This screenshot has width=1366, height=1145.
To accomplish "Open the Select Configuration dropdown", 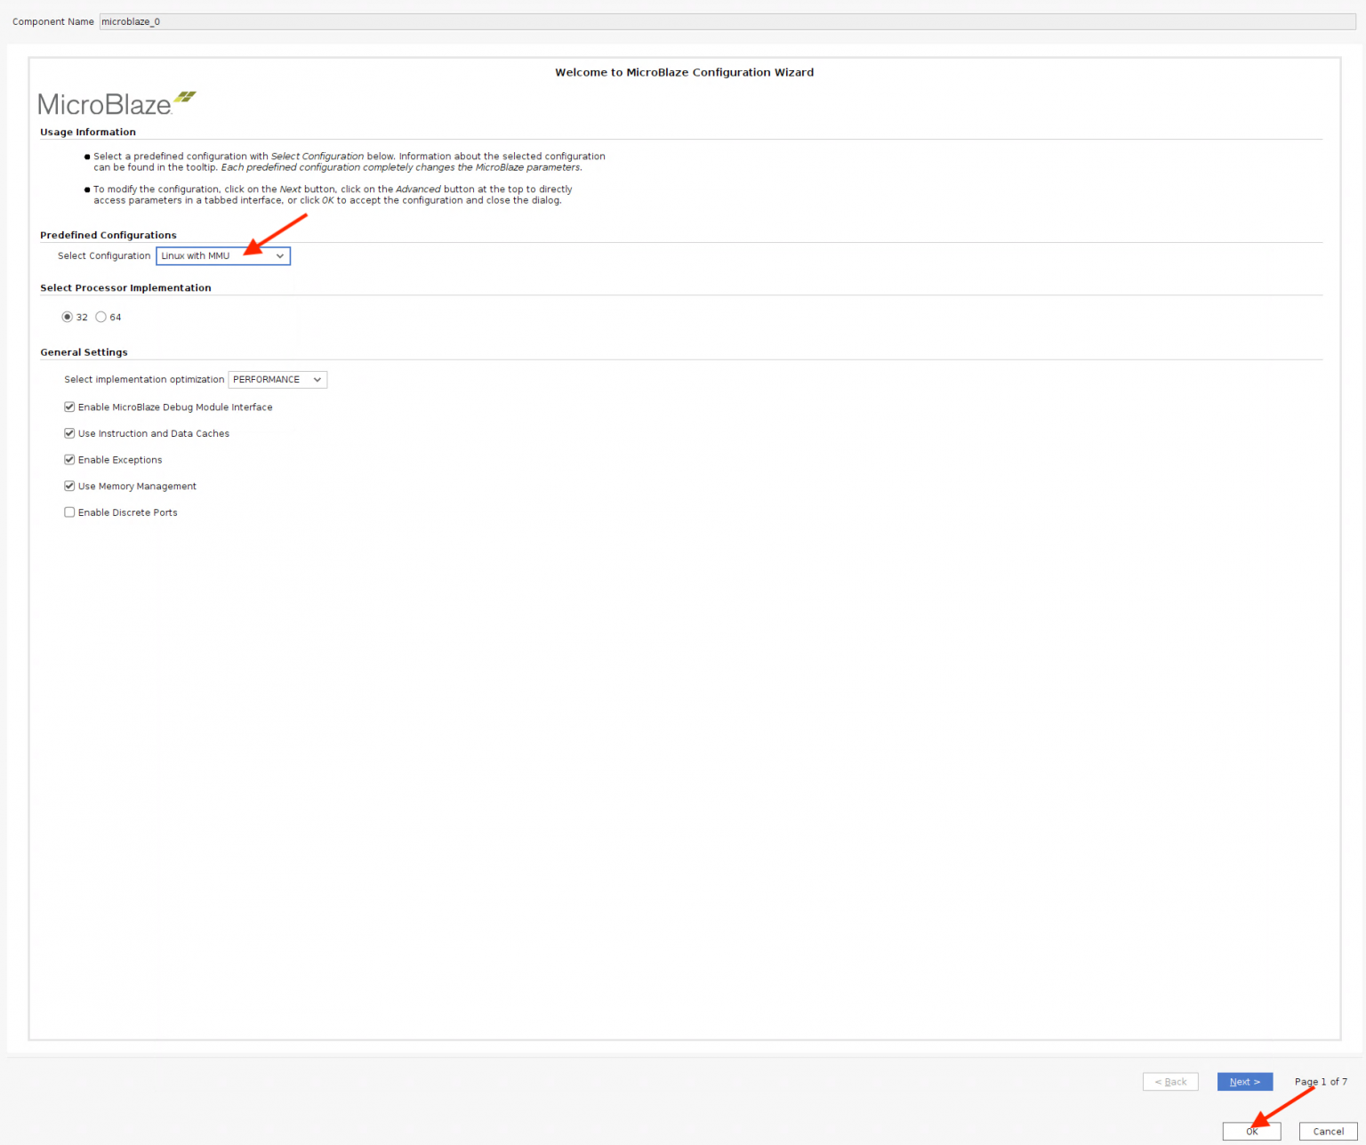I will [223, 256].
